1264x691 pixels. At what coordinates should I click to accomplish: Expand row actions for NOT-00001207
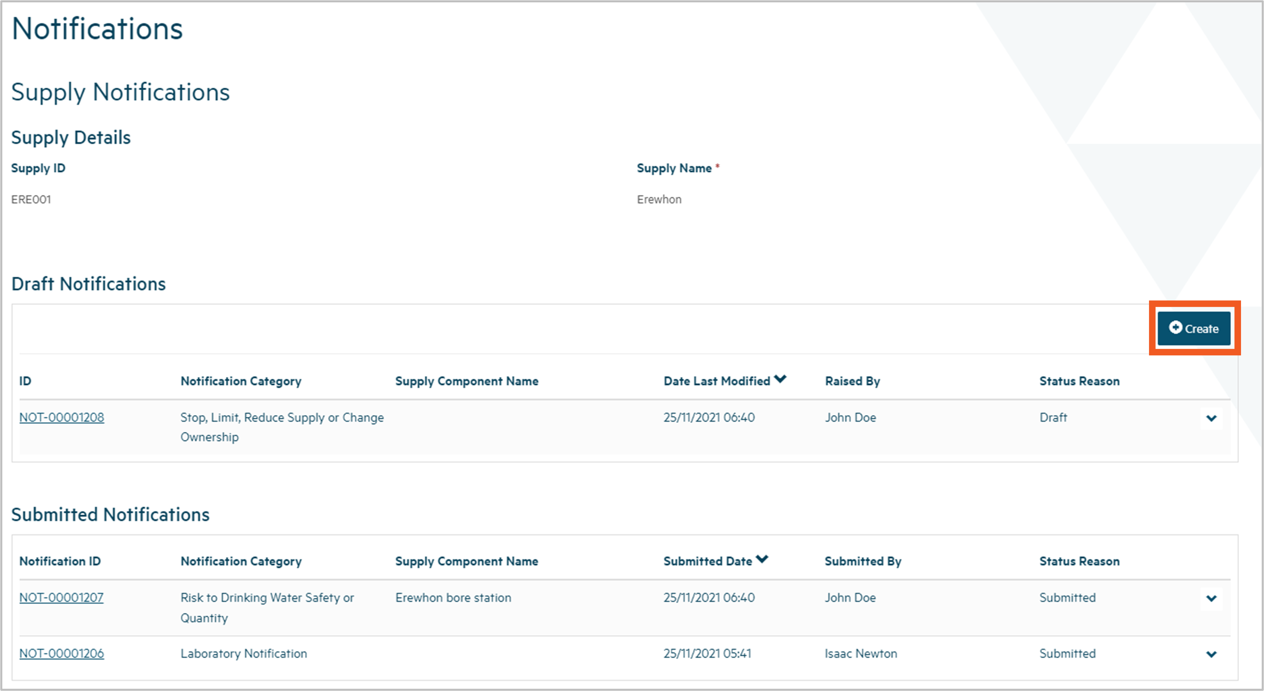point(1211,598)
